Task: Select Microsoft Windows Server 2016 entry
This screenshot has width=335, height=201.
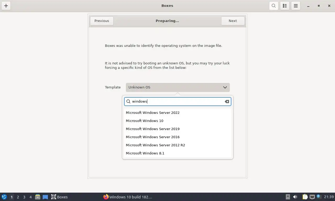Action: (177, 137)
